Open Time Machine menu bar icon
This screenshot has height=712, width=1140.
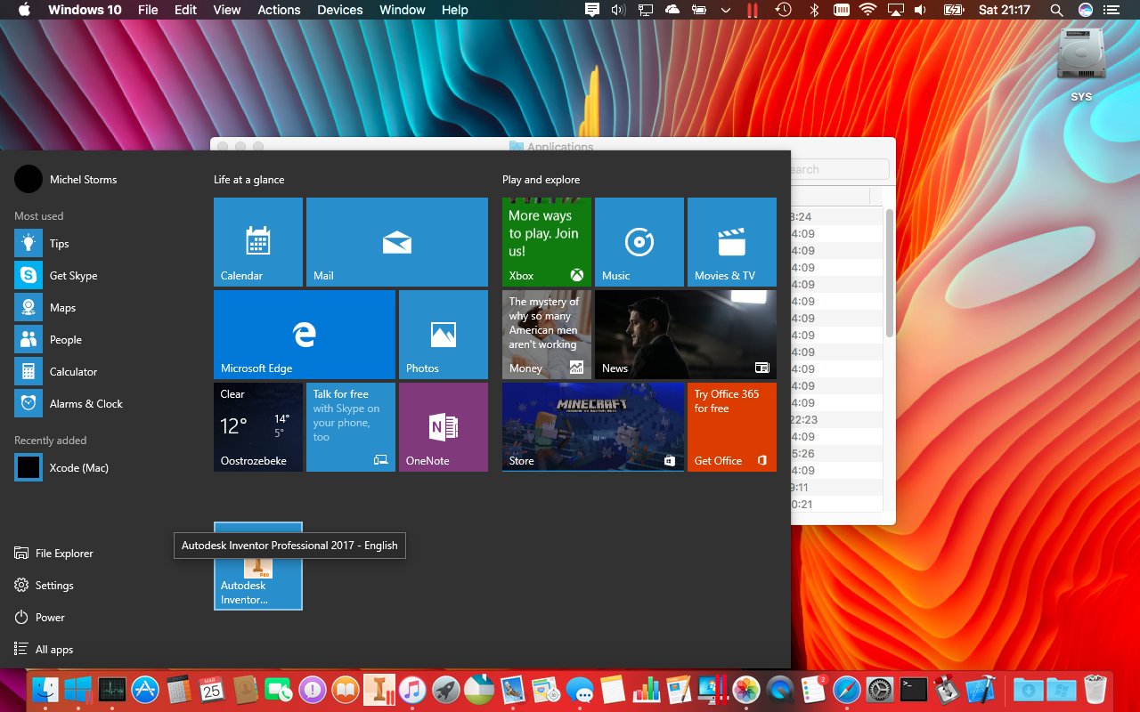click(x=783, y=10)
